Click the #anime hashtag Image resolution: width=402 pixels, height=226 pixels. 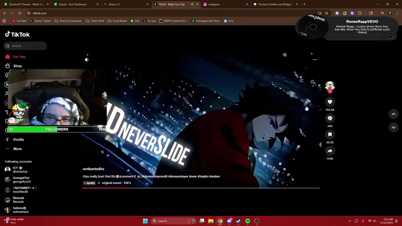[215, 176]
